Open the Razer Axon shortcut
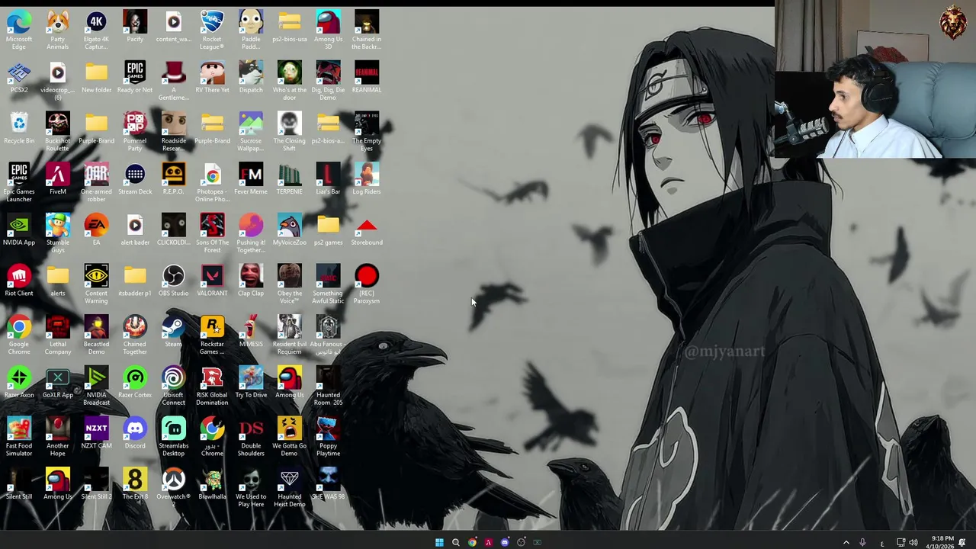 coord(19,383)
